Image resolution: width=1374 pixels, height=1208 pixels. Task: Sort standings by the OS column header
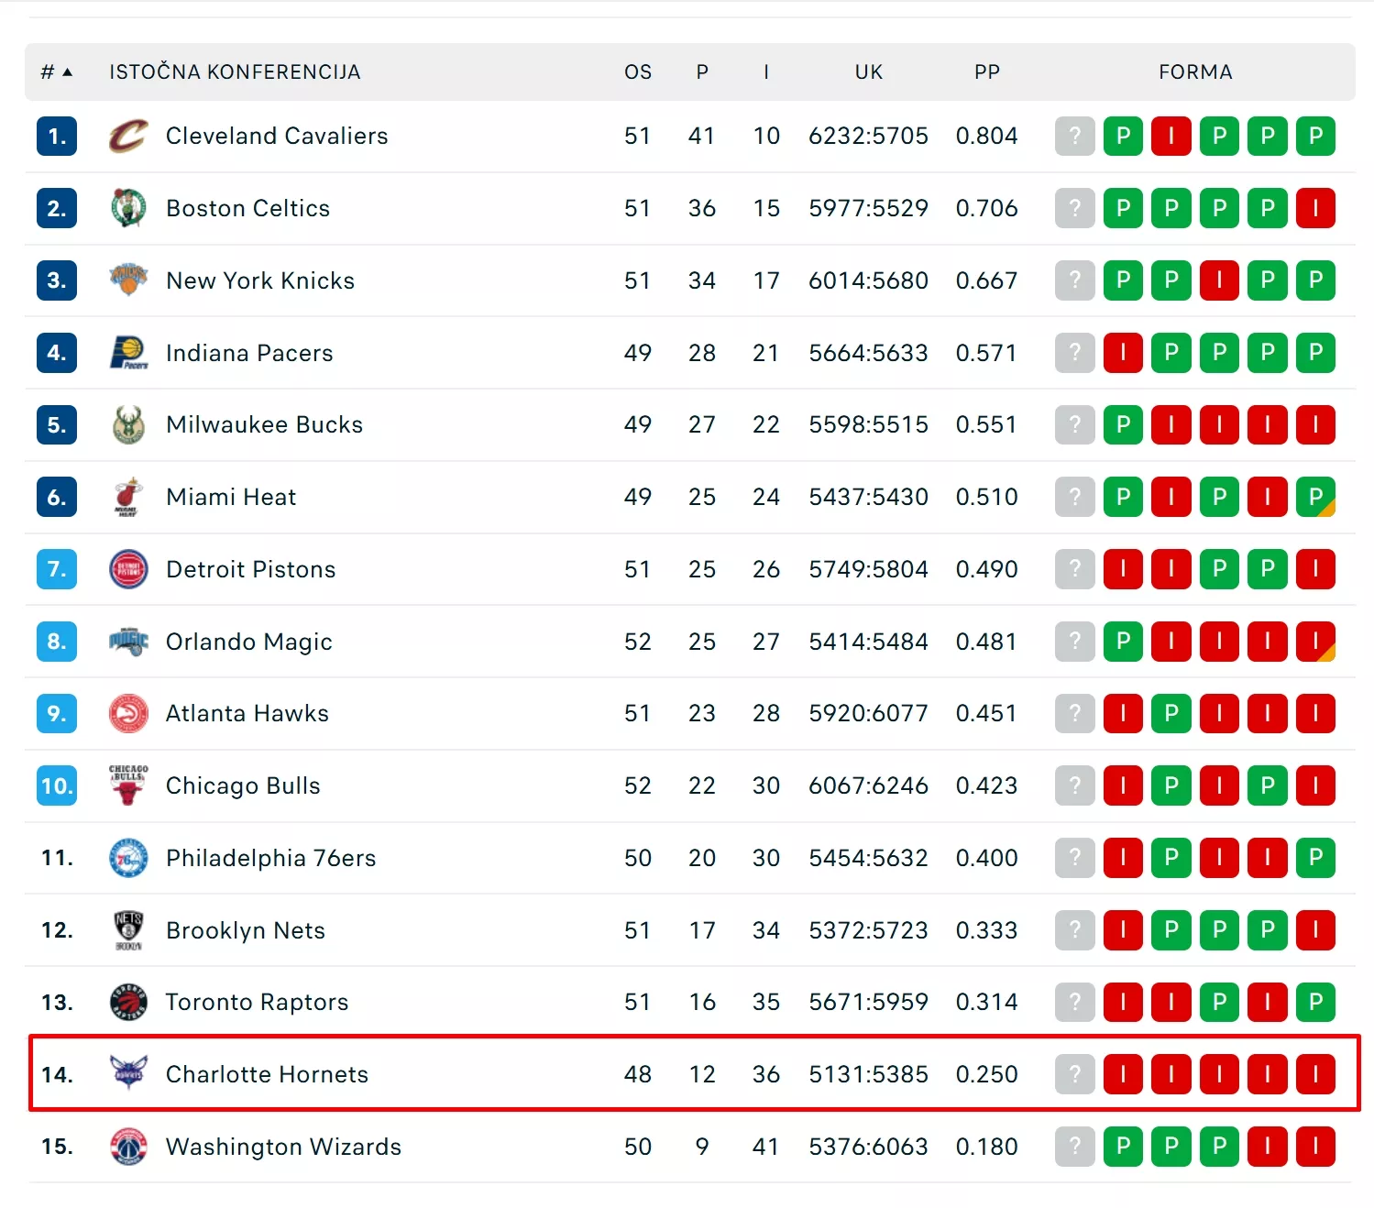(x=638, y=72)
